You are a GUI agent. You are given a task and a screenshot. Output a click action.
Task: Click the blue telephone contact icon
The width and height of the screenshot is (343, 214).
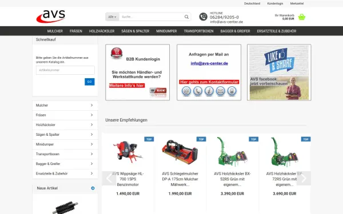click(x=198, y=91)
